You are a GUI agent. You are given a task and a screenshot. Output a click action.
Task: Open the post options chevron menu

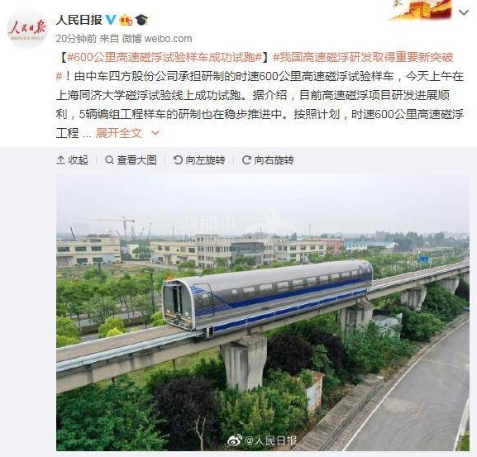[464, 12]
